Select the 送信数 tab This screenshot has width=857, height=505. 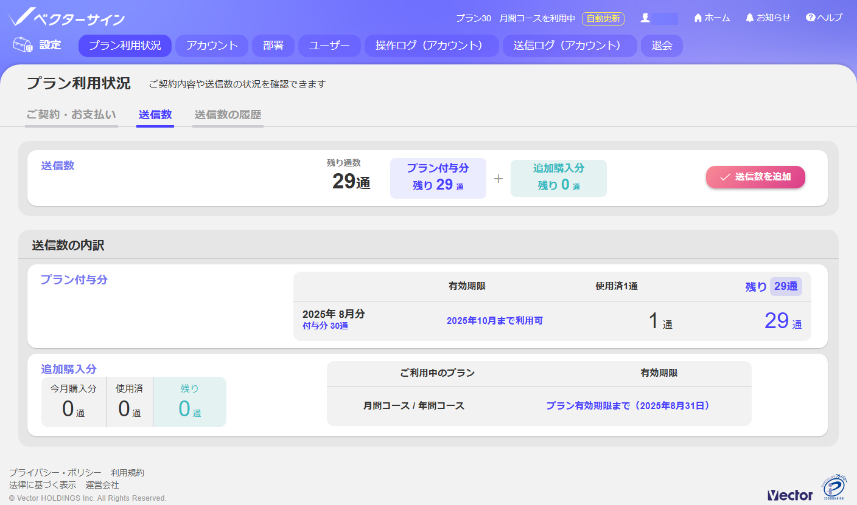[155, 115]
